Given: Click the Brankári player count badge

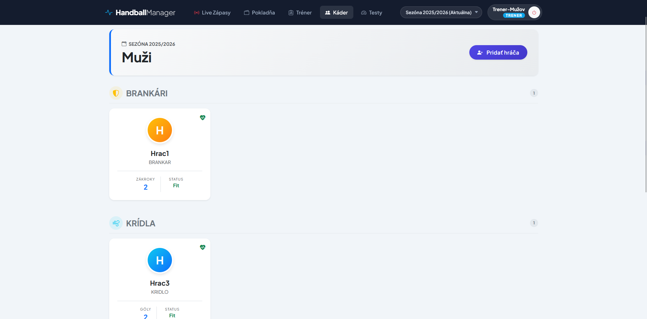Looking at the screenshot, I should click(x=534, y=93).
